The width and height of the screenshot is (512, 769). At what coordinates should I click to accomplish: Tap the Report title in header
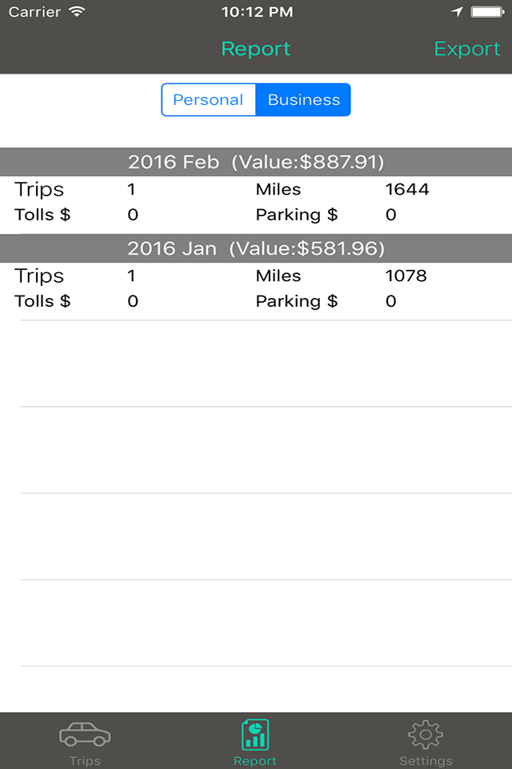coord(256,49)
